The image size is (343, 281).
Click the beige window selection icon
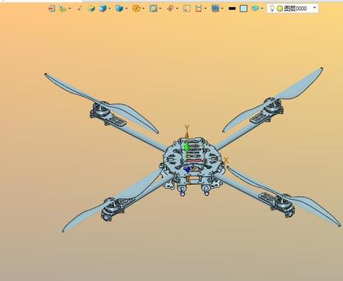[x=187, y=9]
